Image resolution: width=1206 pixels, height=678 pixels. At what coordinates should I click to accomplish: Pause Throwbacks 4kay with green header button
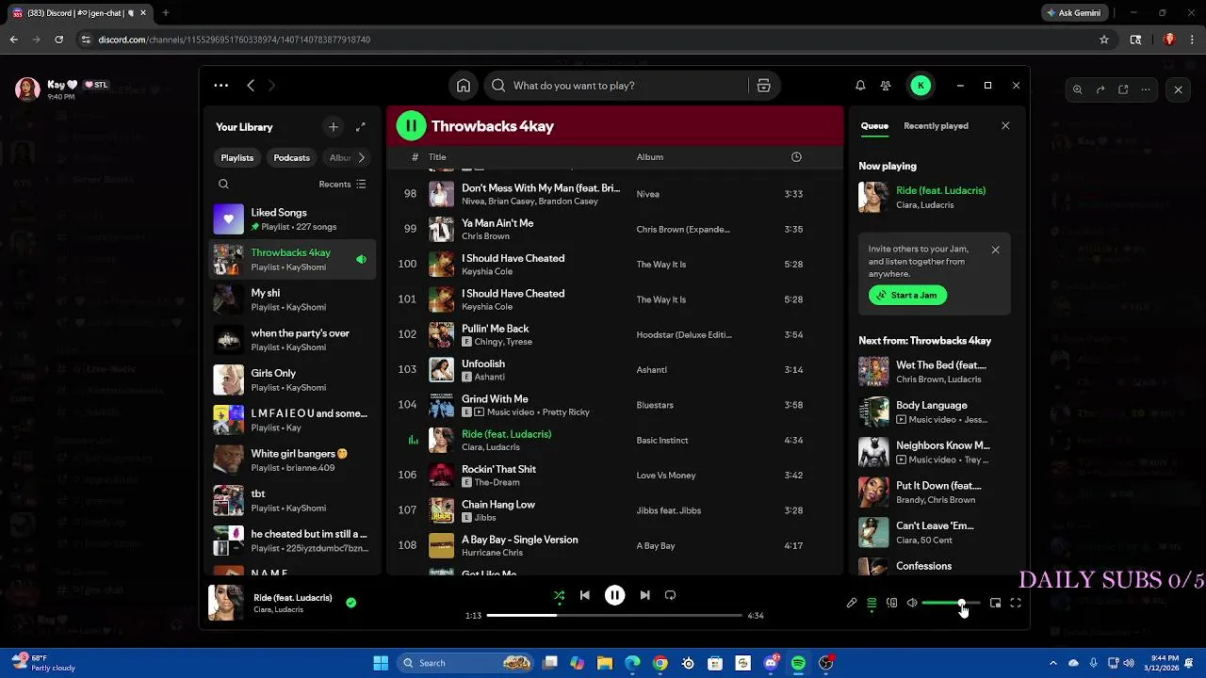(411, 126)
